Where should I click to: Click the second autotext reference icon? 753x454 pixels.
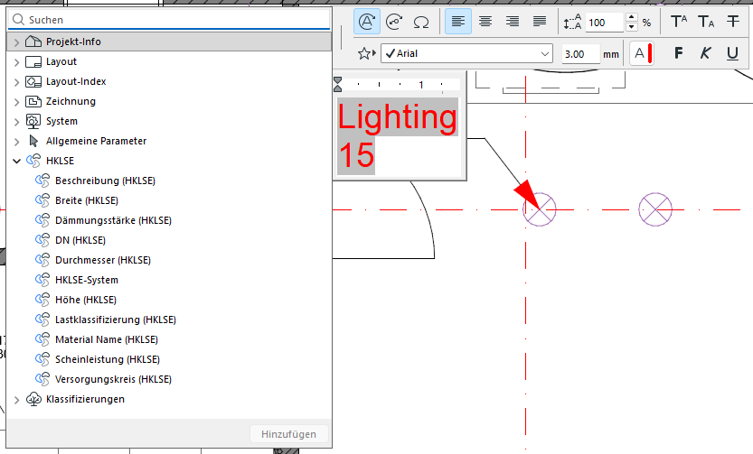tap(394, 22)
